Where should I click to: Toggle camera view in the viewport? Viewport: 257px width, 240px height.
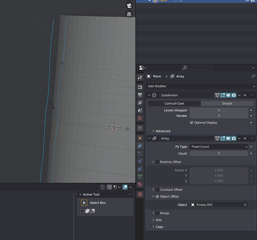(x=129, y=6)
